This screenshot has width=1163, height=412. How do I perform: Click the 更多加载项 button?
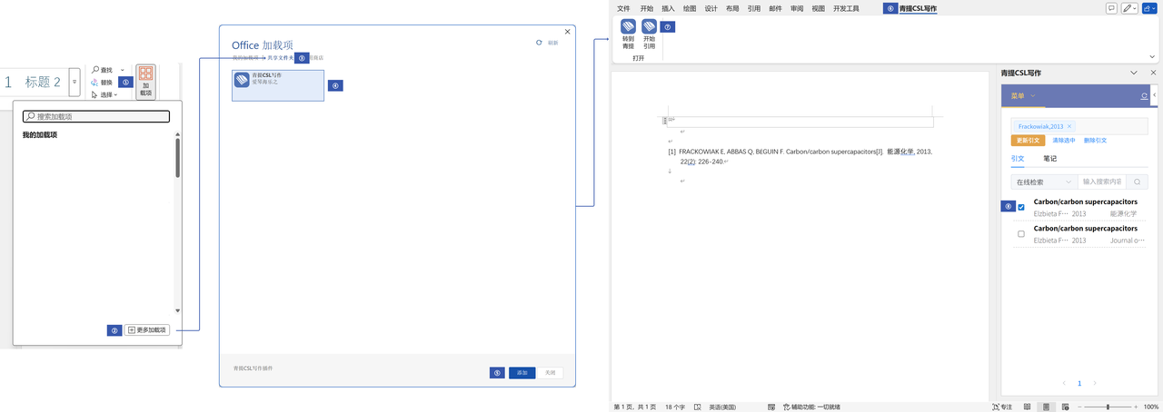147,330
